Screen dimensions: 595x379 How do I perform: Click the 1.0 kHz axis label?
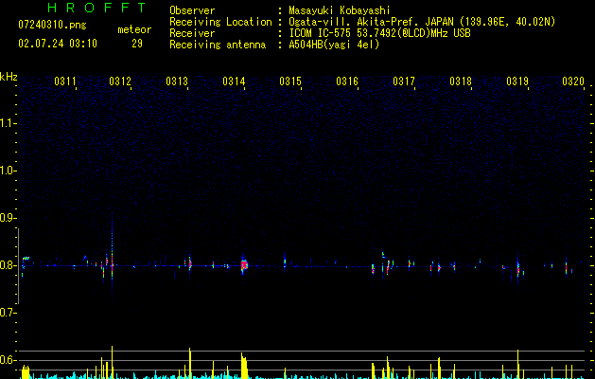point(9,171)
